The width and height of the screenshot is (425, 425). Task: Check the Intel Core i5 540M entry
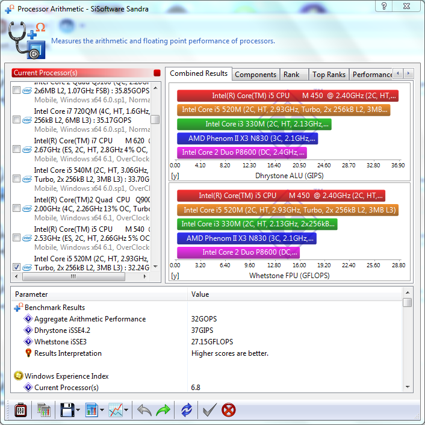coord(16,179)
